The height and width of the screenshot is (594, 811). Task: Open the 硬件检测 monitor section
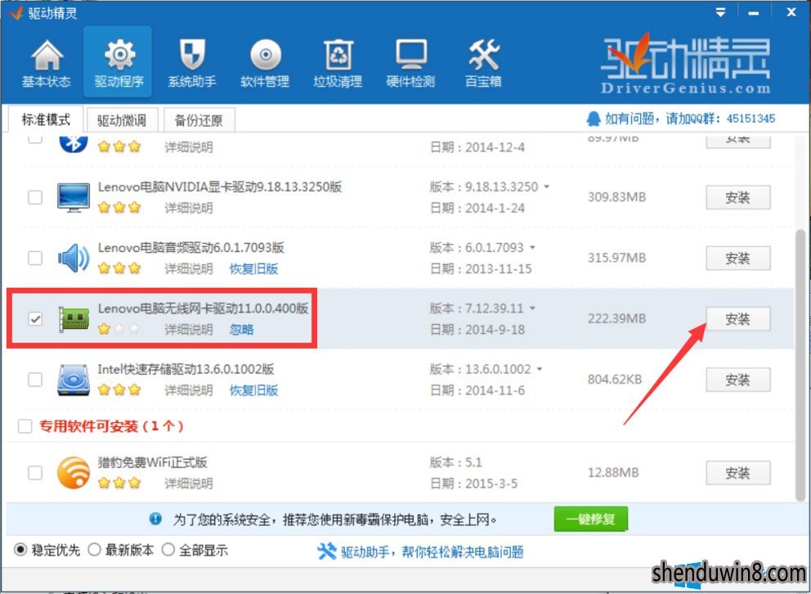tap(410, 63)
